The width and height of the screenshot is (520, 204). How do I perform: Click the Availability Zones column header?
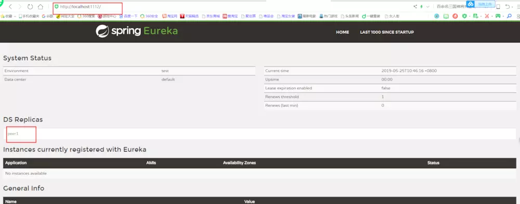point(239,162)
